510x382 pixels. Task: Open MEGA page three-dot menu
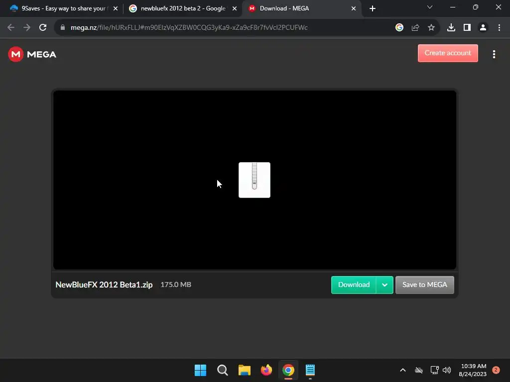[x=494, y=54]
